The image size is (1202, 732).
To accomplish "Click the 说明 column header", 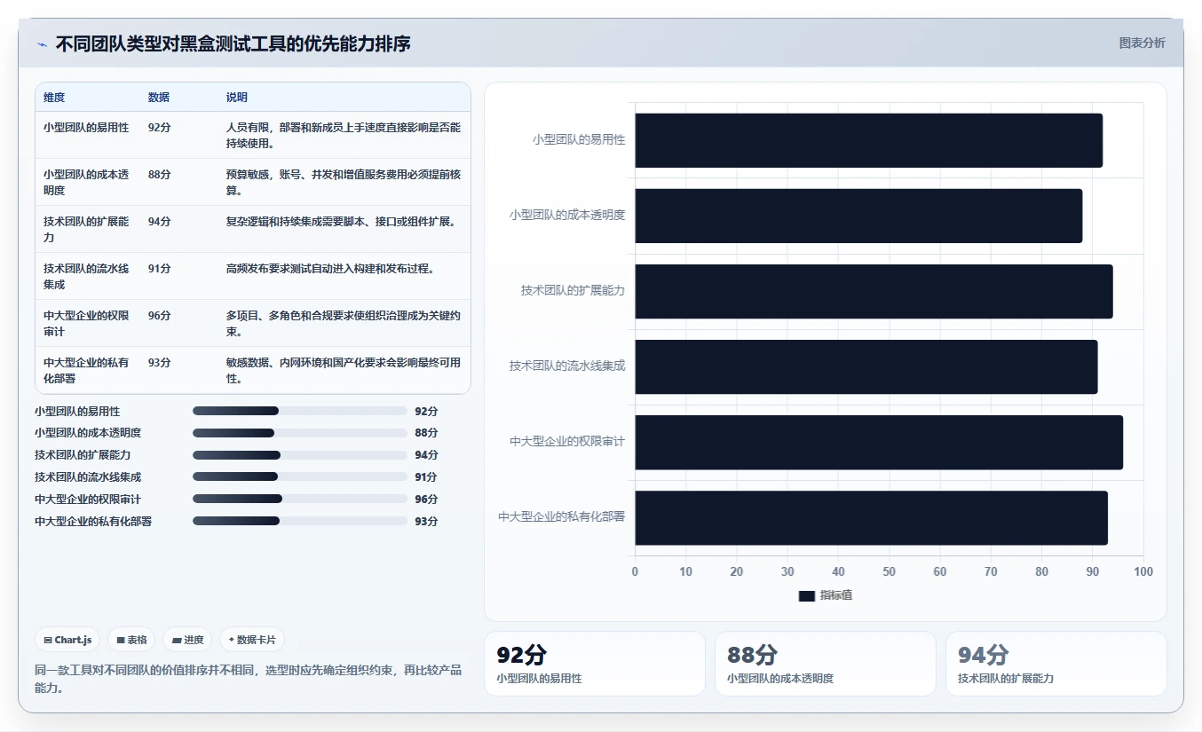I will tap(237, 98).
